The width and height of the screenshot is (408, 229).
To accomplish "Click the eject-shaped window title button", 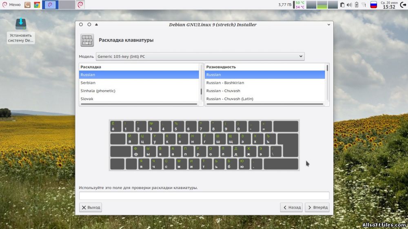I will click(x=97, y=24).
